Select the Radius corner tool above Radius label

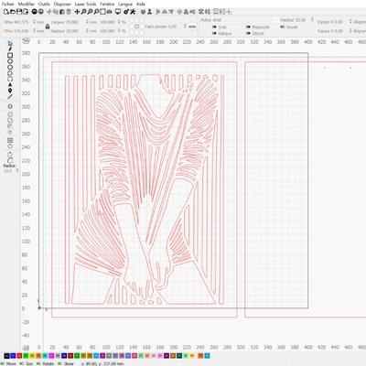10,160
